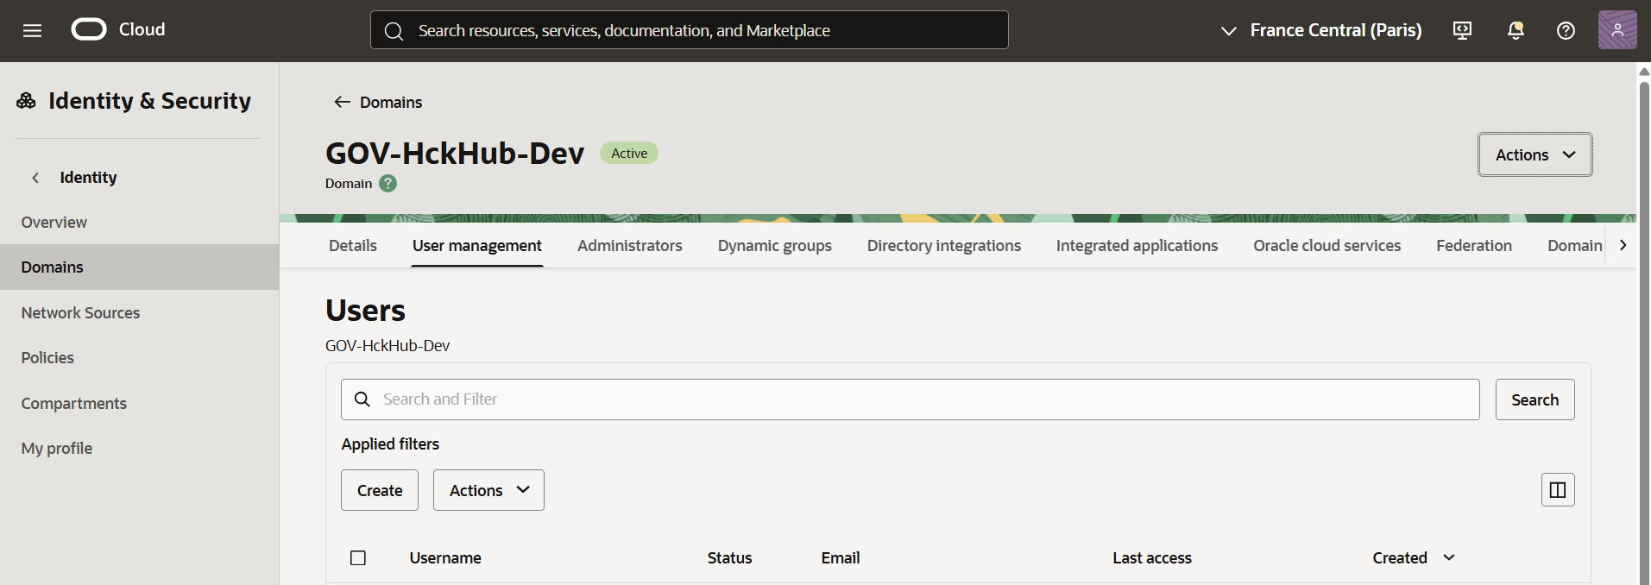The width and height of the screenshot is (1651, 585).
Task: Click the Identity & Security service icon
Action: 26,101
